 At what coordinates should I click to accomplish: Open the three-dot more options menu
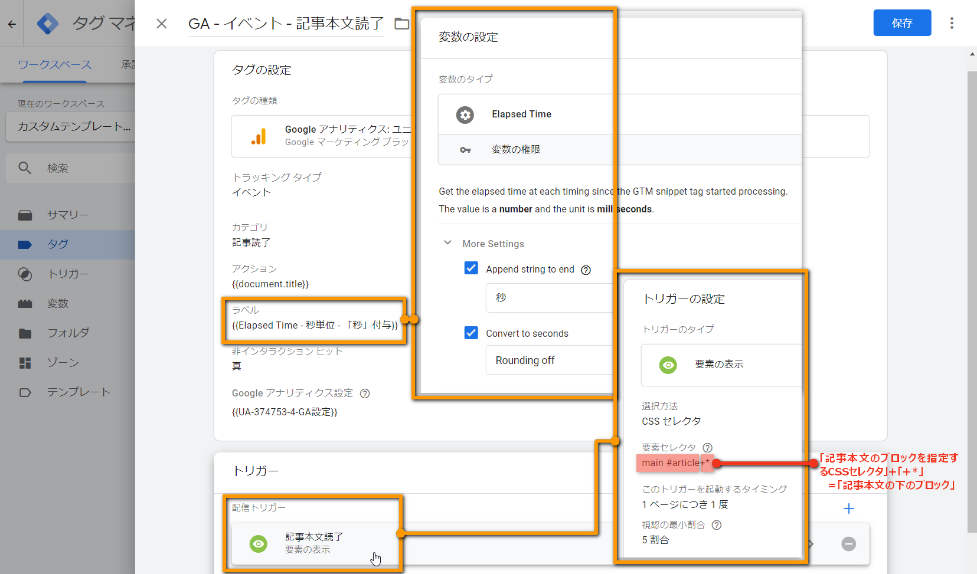(x=952, y=23)
